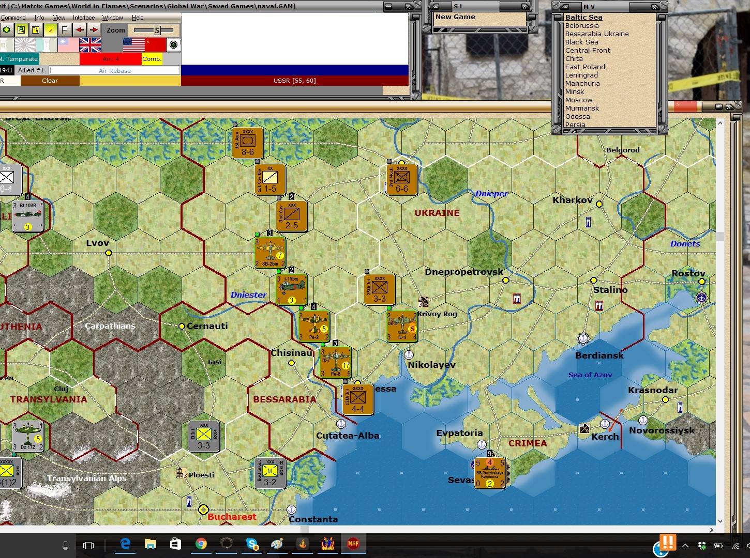
Task: Select the Nationalist China flag
Action: pos(68,45)
